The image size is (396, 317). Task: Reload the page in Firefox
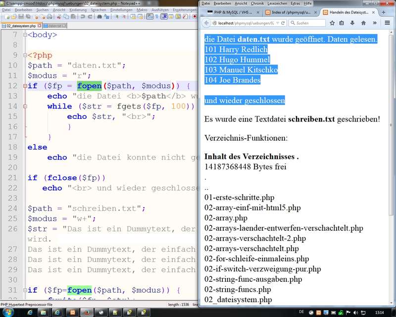point(283,23)
